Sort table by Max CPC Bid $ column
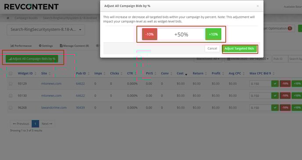Viewport: 302px width, 160px height. [x=262, y=73]
